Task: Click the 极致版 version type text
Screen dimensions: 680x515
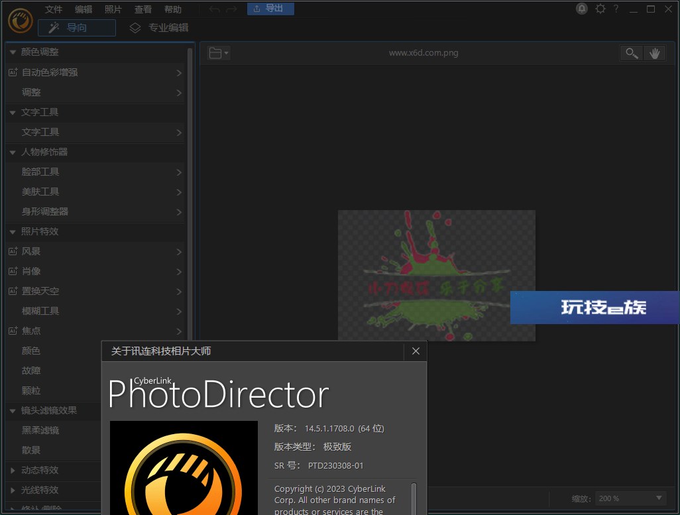Action: (x=337, y=447)
